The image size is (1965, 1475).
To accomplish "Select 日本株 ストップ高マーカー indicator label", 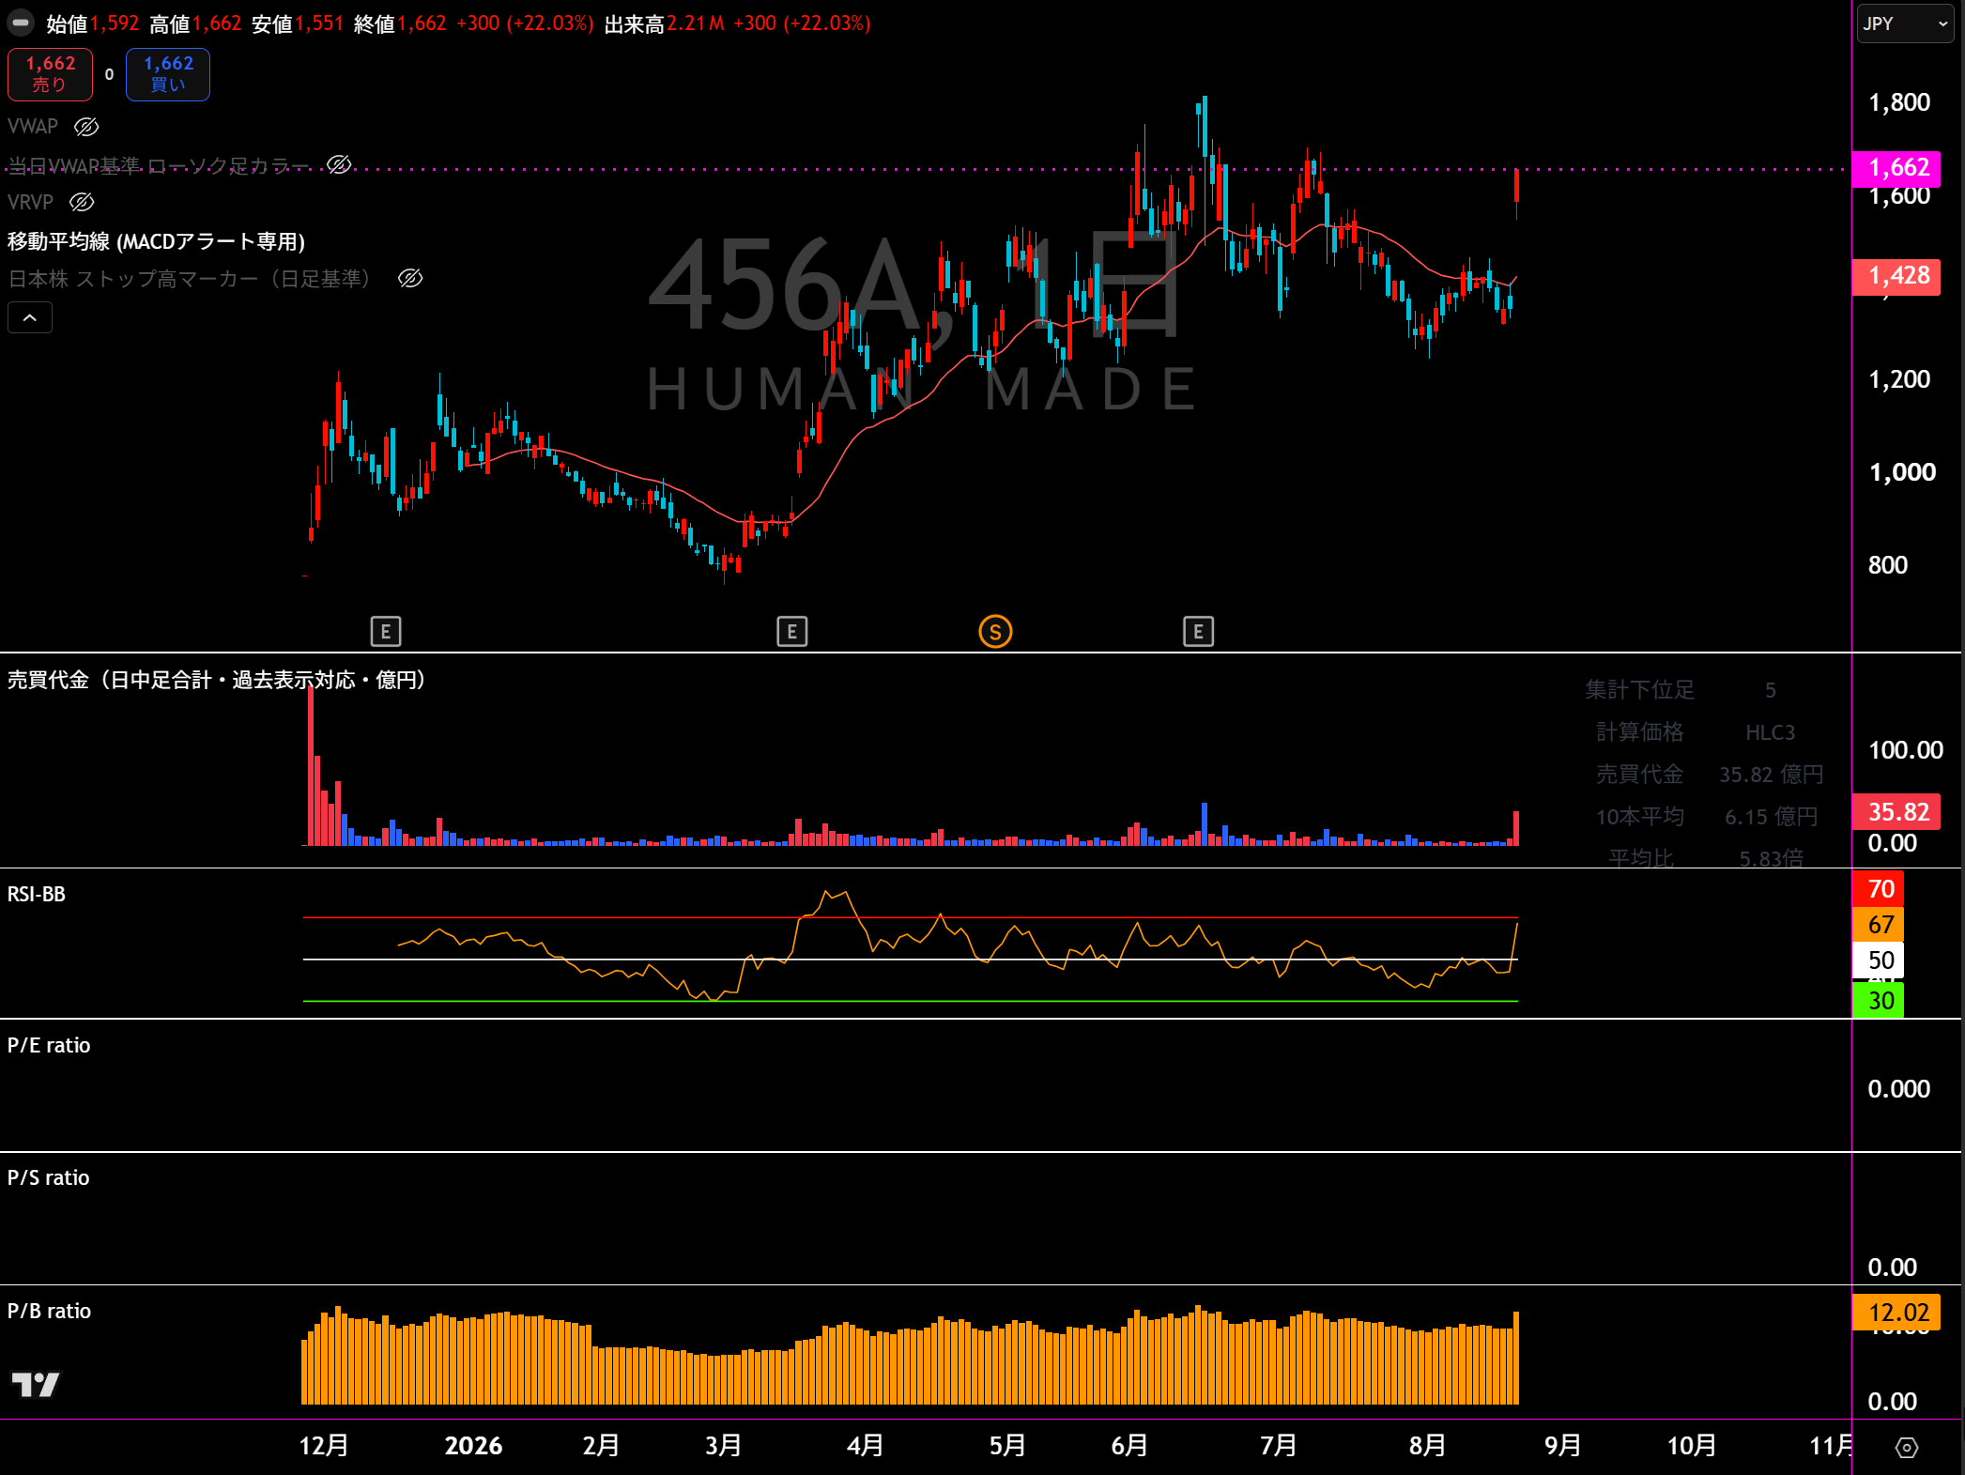I will click(x=190, y=278).
